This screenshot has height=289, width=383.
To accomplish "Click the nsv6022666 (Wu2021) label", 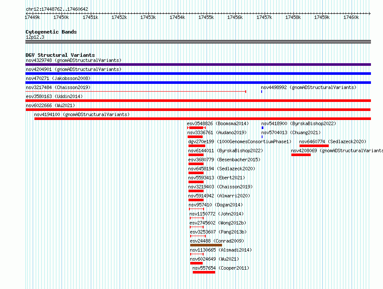I will [x=50, y=105].
